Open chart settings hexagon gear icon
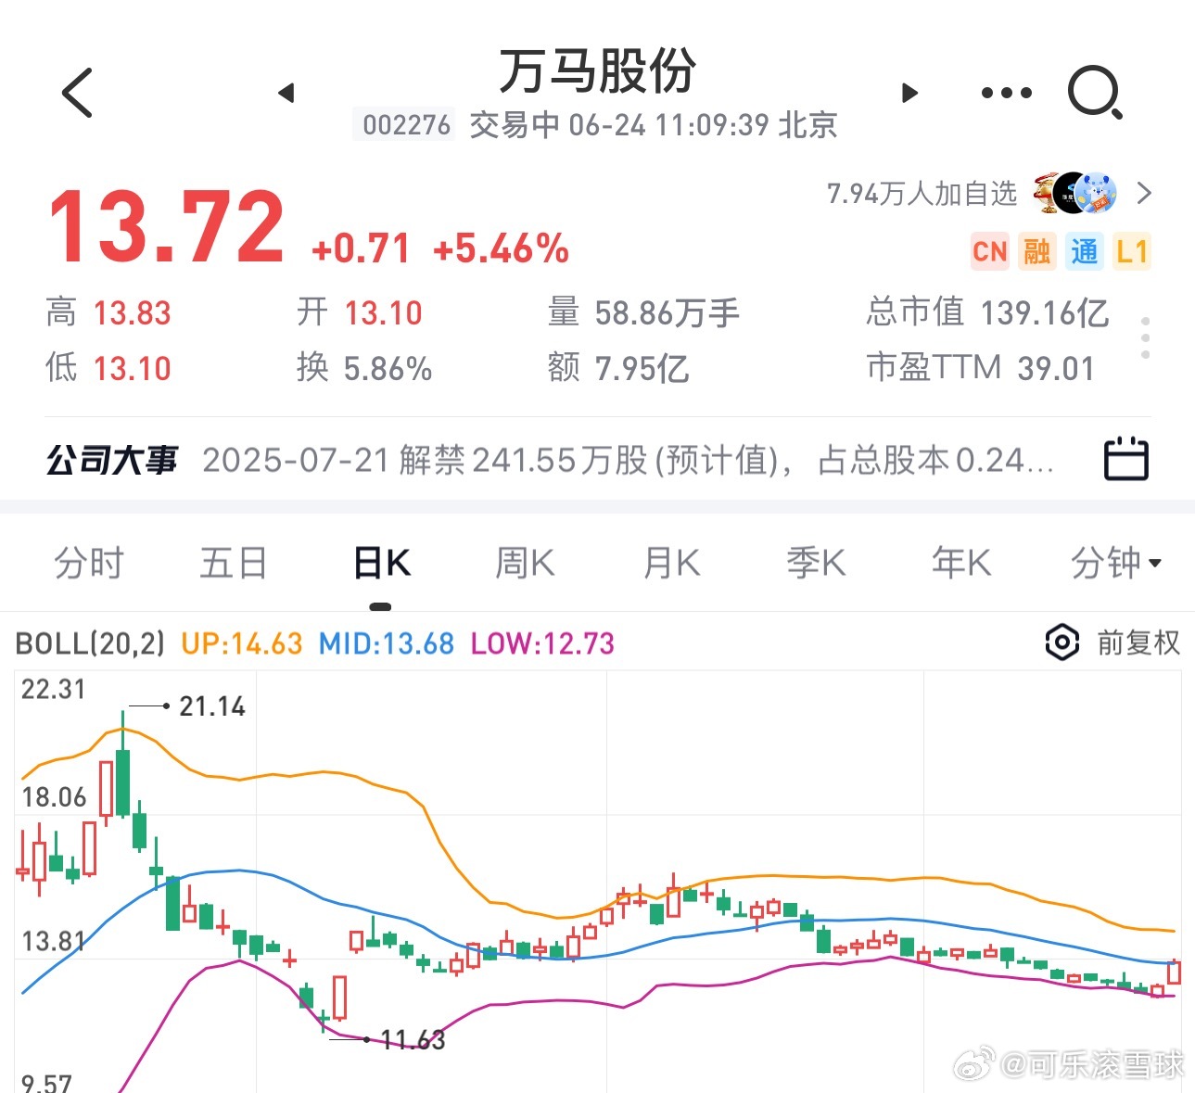Image resolution: width=1195 pixels, height=1093 pixels. pyautogui.click(x=1062, y=642)
